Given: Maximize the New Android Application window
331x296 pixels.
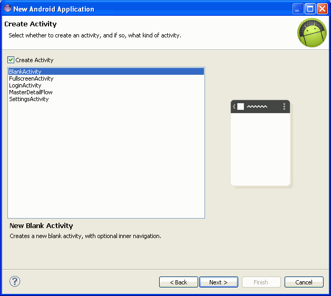Looking at the screenshot, I should pyautogui.click(x=310, y=9).
